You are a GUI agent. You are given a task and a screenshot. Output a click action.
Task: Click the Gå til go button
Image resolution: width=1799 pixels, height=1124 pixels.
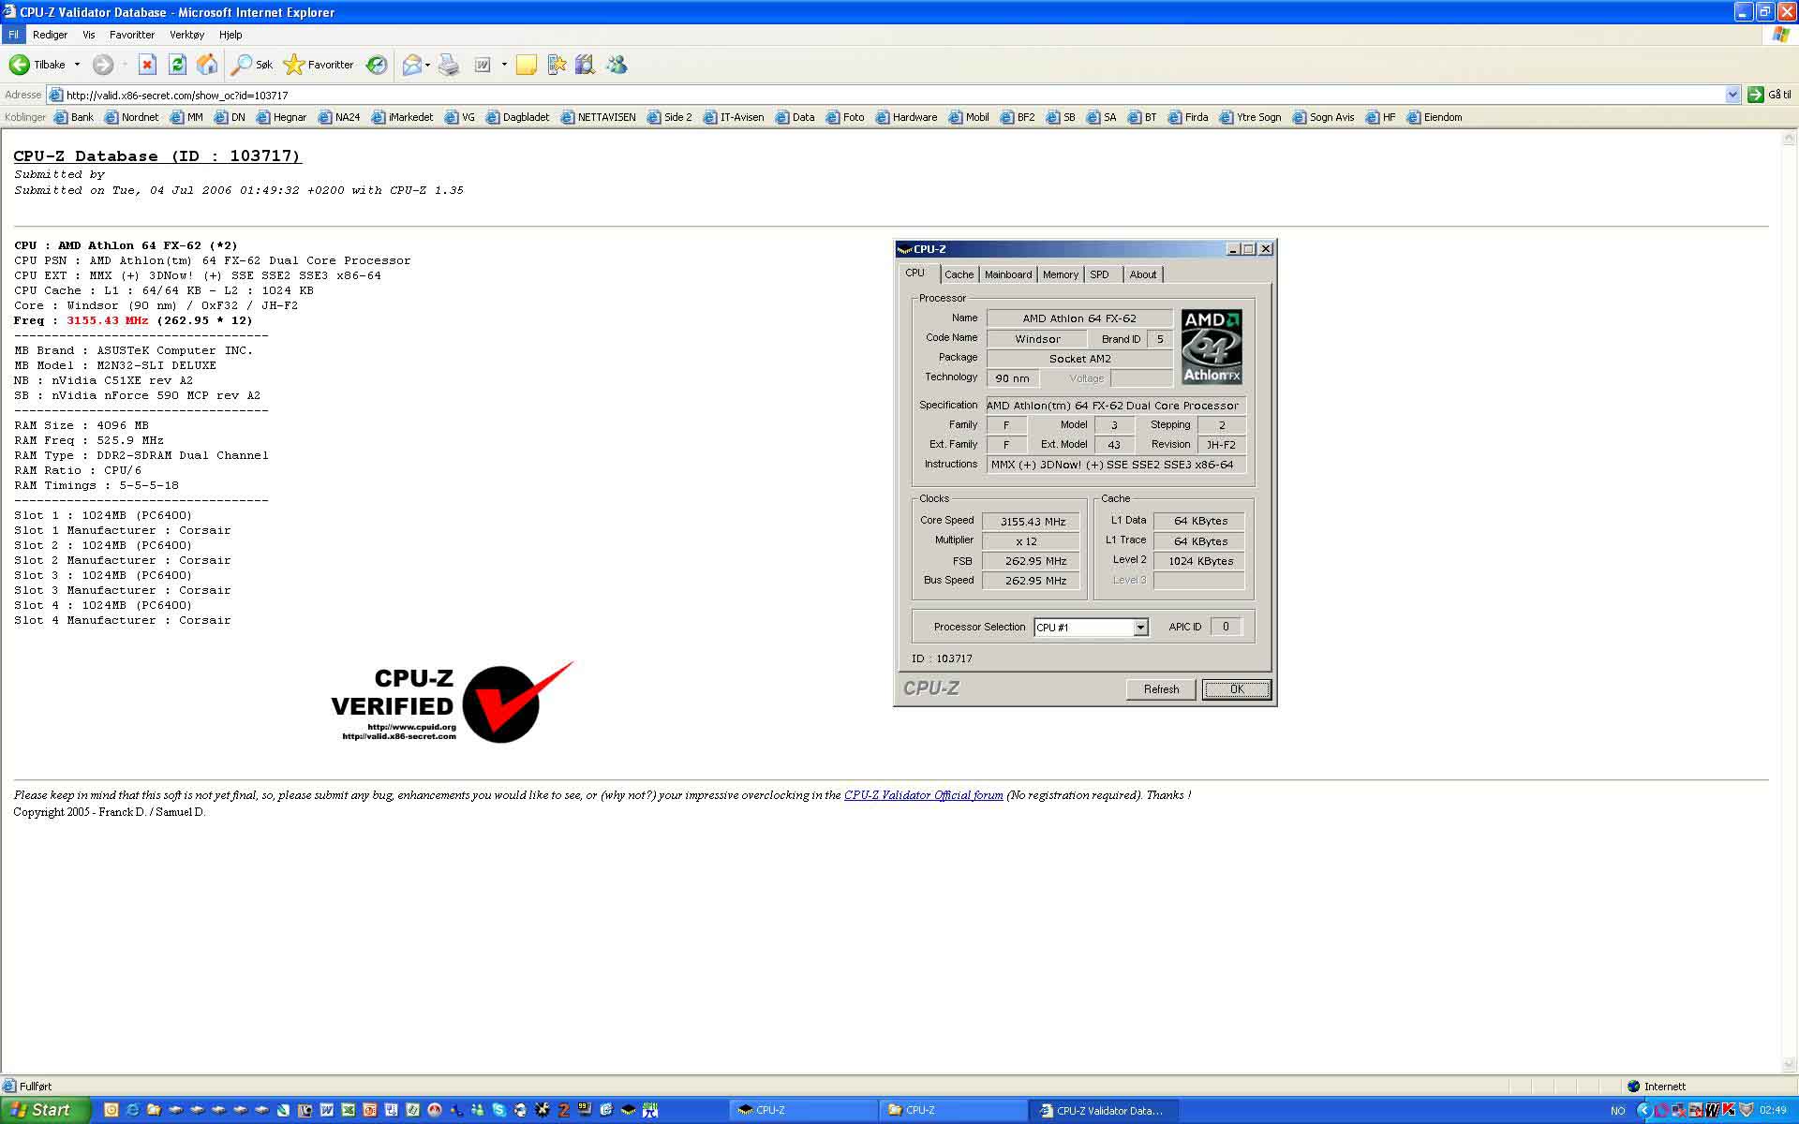[1770, 95]
